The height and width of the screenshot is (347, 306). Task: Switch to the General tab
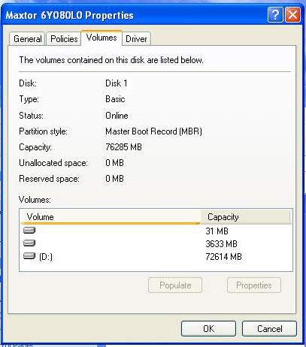point(28,39)
